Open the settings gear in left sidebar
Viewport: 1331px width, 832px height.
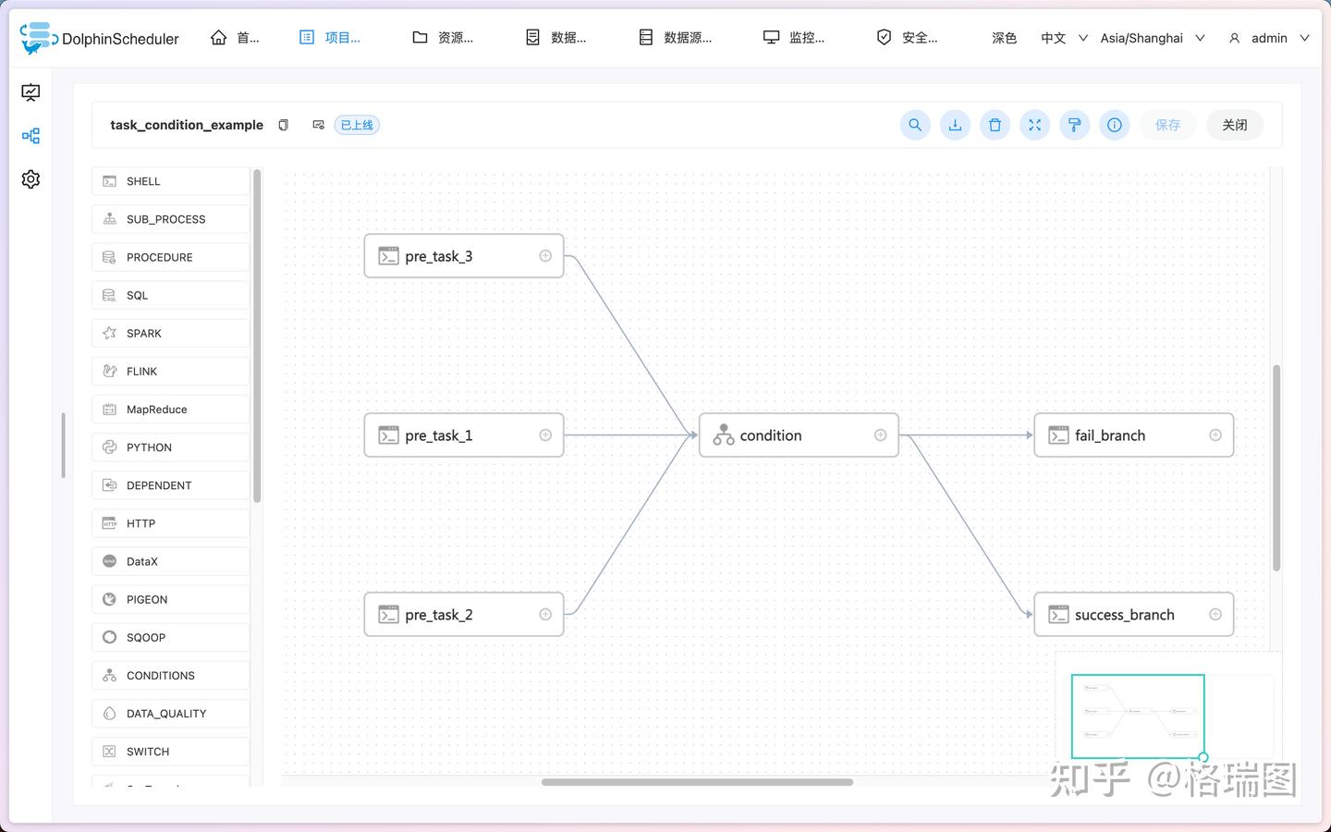coord(31,178)
